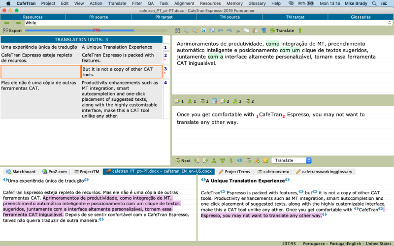Select the TM source tab
Viewport: 394px width, 246px height.
230,17
